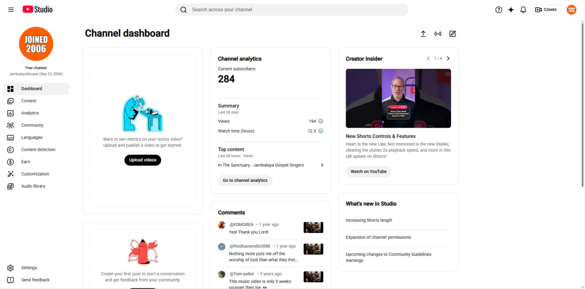Open the notifications bell
Image resolution: width=585 pixels, height=289 pixels.
pos(523,10)
